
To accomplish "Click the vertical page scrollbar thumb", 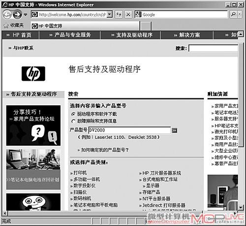I will (x=241, y=95).
